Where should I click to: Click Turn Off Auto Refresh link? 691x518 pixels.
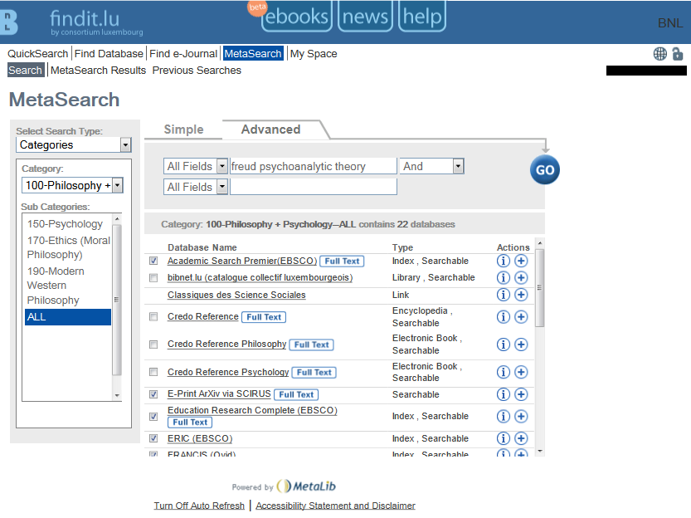199,506
